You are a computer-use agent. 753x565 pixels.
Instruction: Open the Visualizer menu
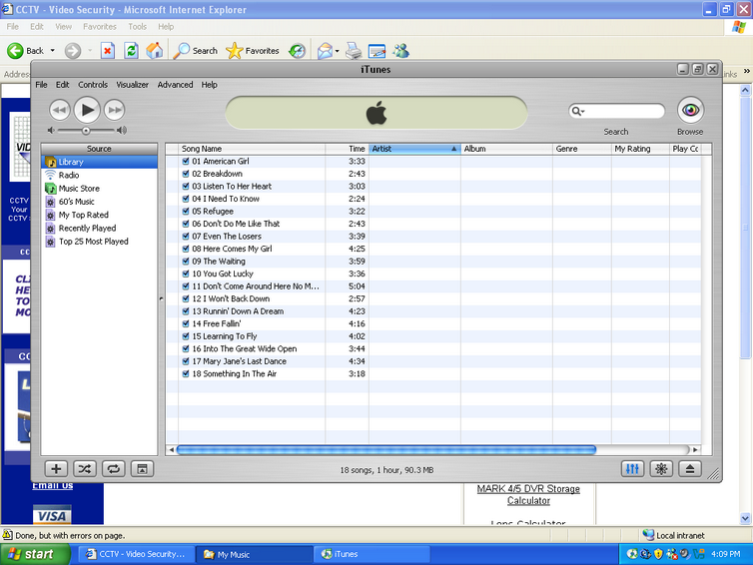pos(132,85)
